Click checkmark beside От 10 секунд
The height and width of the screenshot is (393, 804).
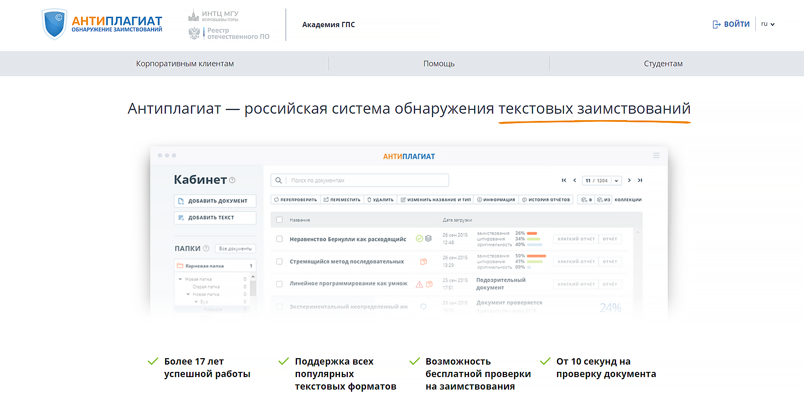click(545, 361)
